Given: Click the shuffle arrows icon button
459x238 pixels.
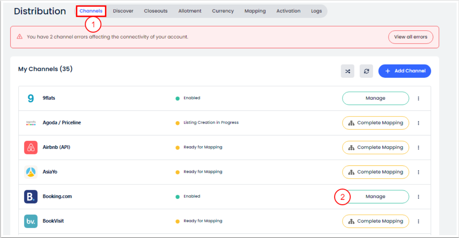Looking at the screenshot, I should click(347, 71).
